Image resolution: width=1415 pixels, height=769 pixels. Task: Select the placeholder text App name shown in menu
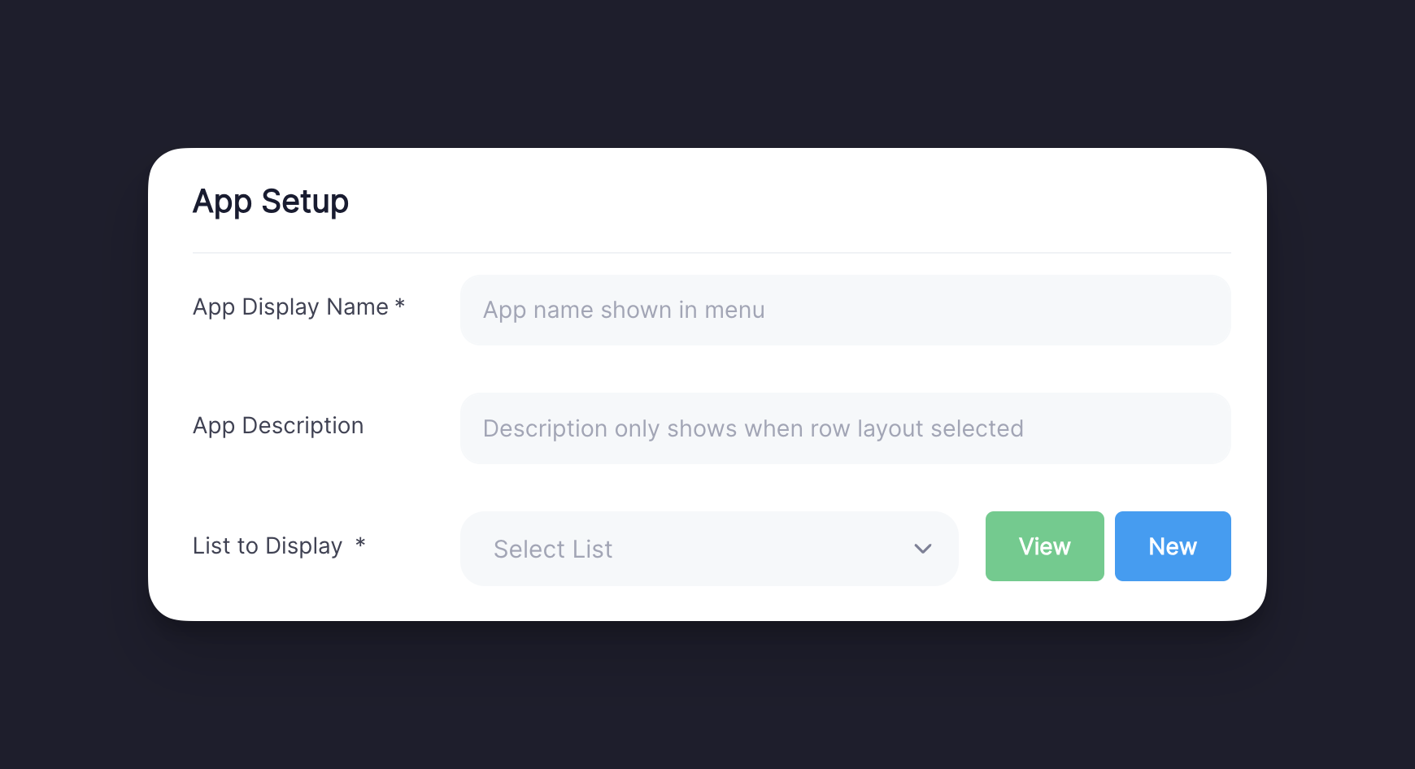(x=623, y=310)
